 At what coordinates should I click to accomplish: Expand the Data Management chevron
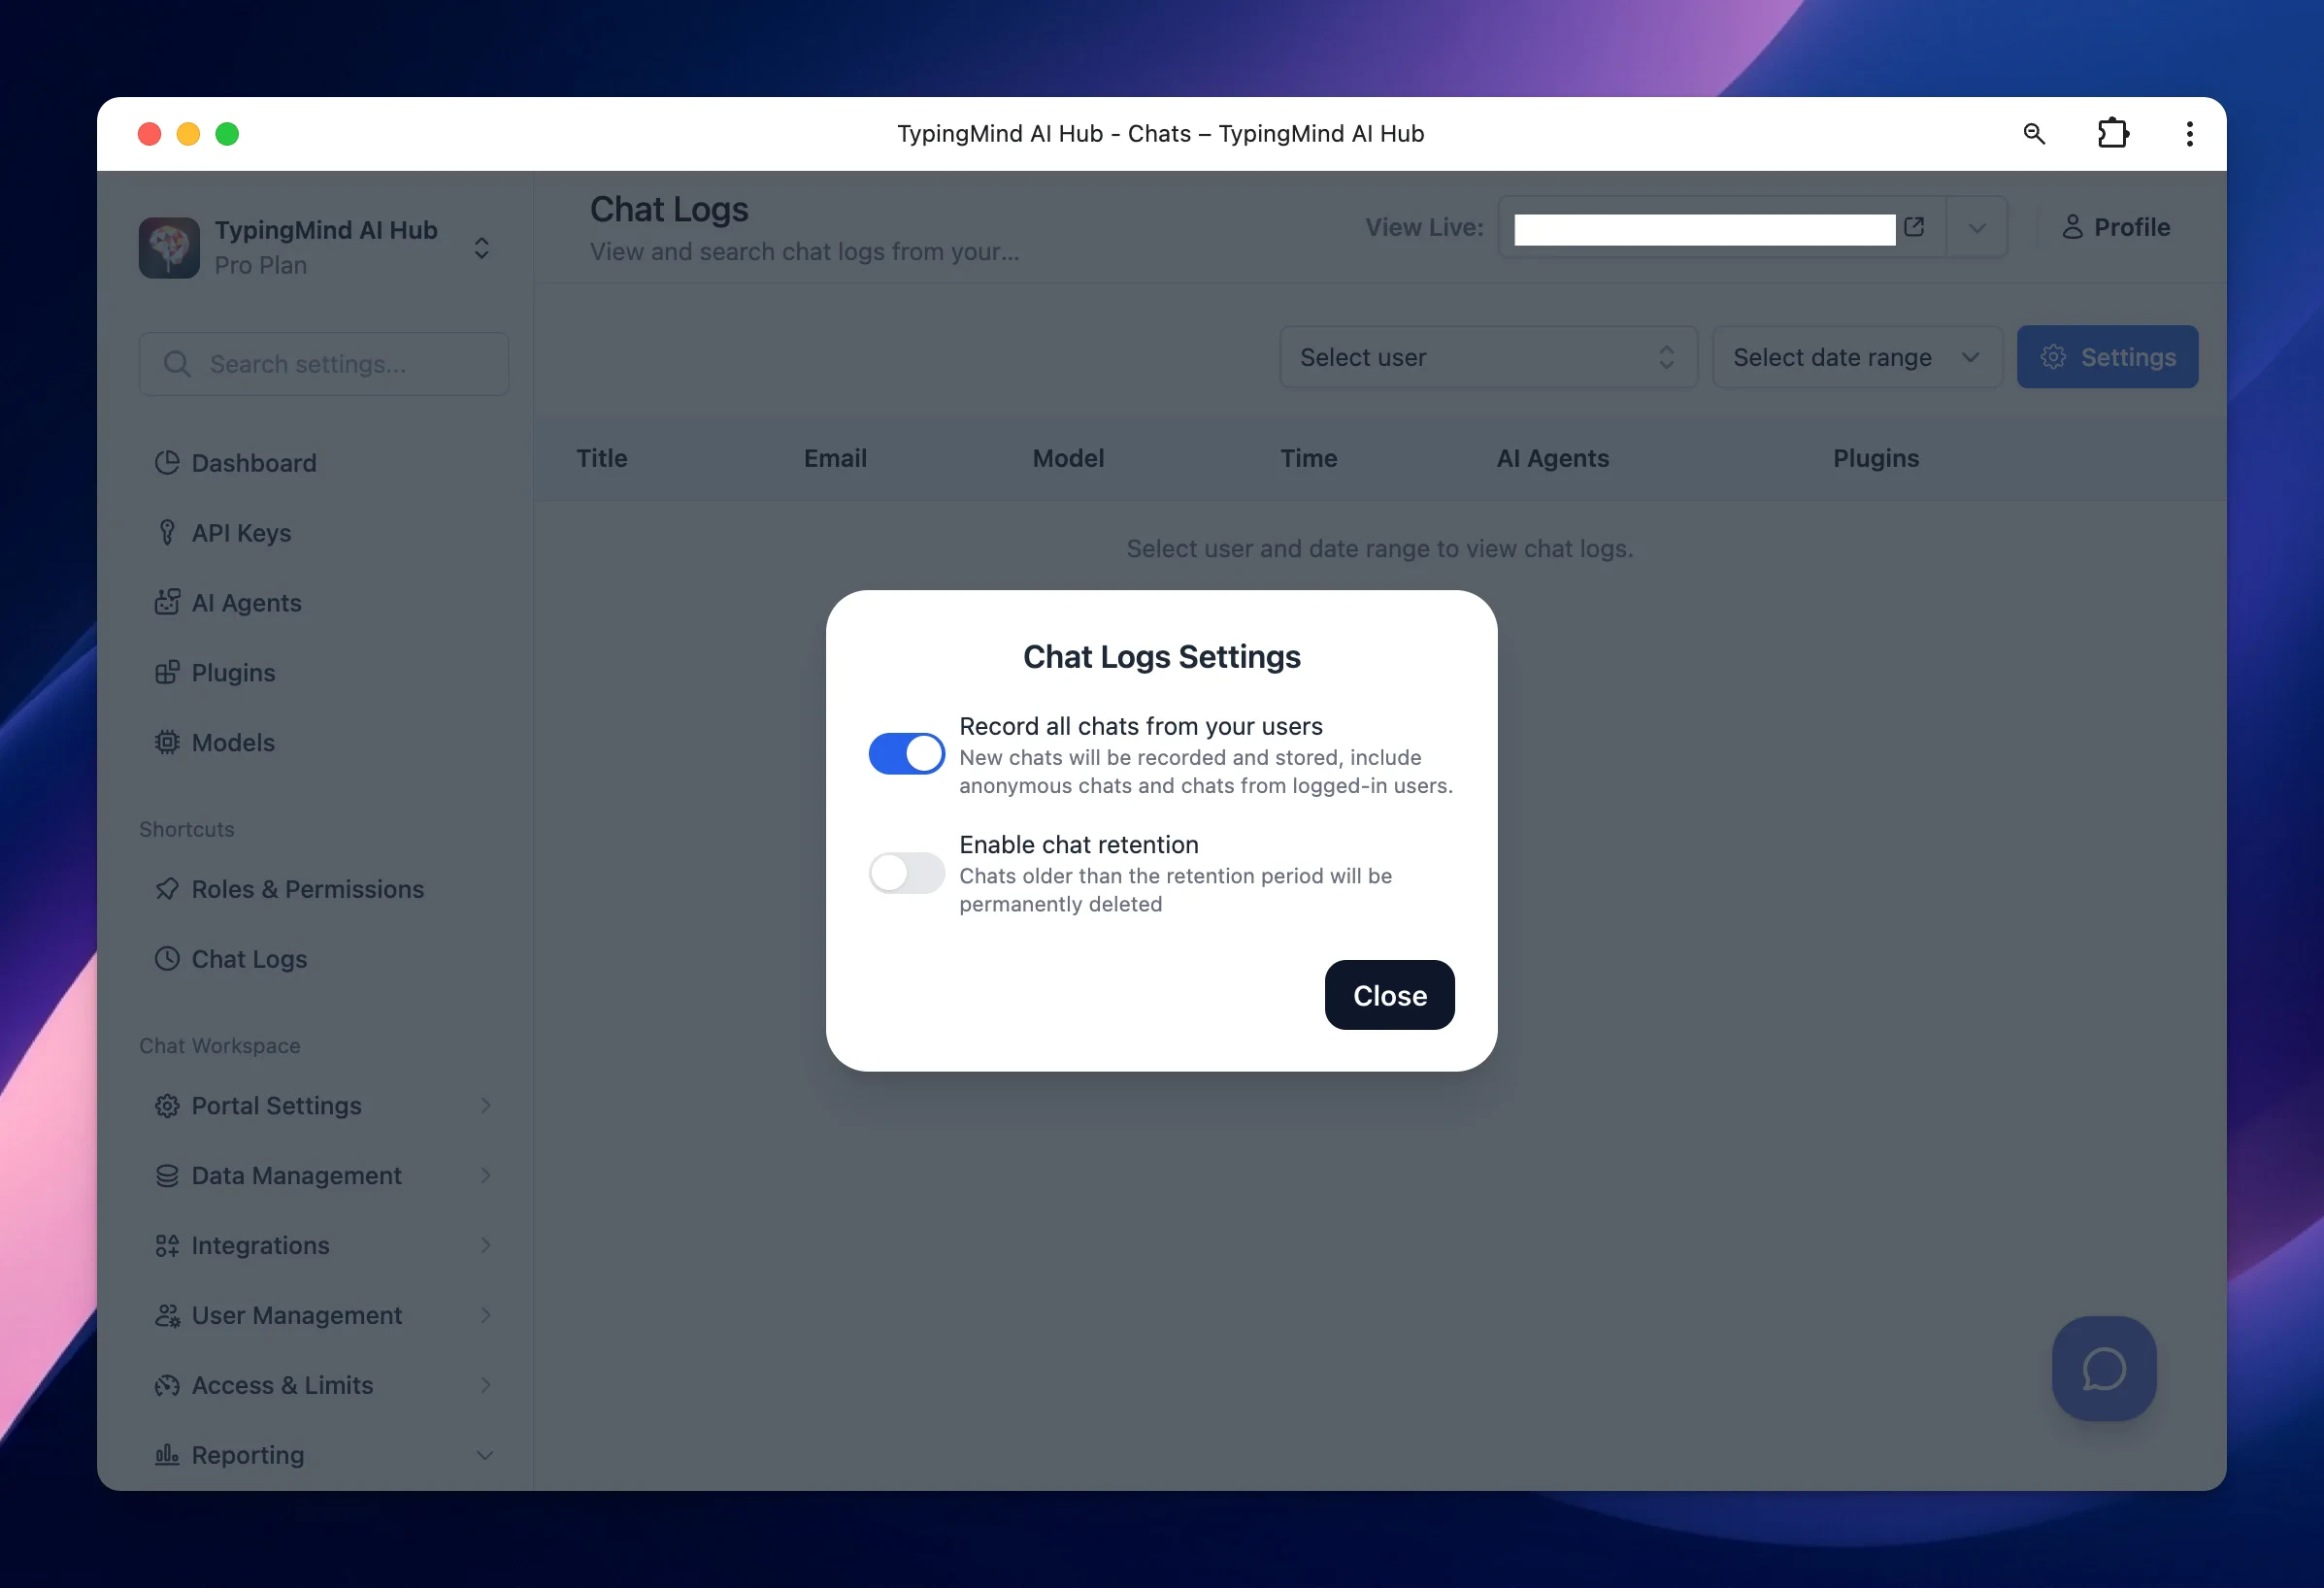pyautogui.click(x=486, y=1176)
